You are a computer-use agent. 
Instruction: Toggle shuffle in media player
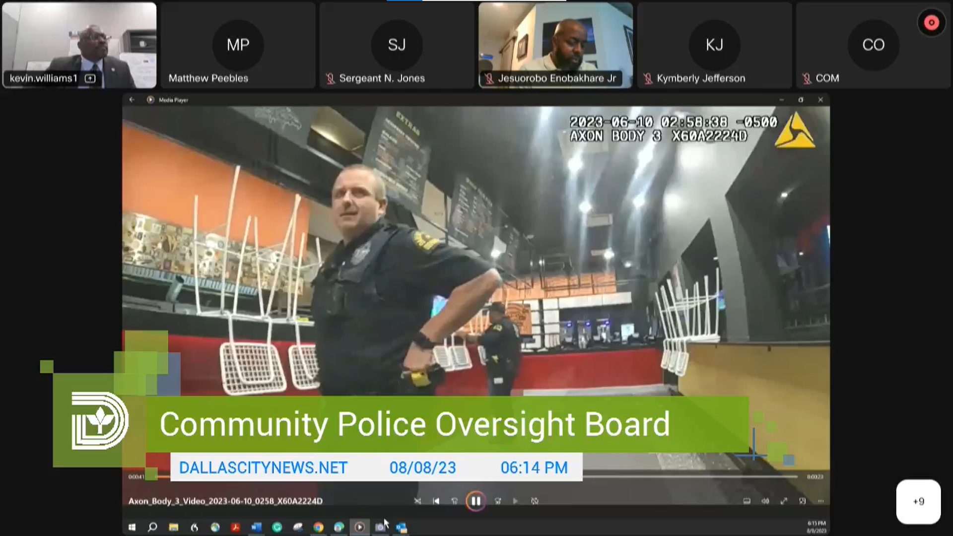pyautogui.click(x=417, y=501)
